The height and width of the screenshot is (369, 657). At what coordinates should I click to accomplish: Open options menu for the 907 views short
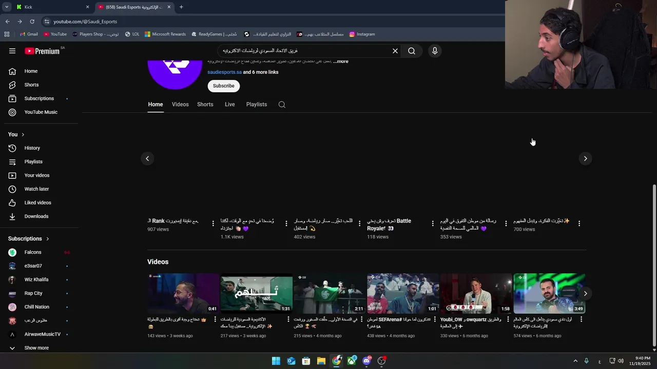click(213, 223)
